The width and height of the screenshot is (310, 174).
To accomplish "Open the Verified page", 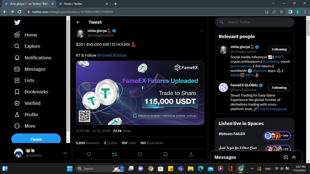I will (27, 103).
